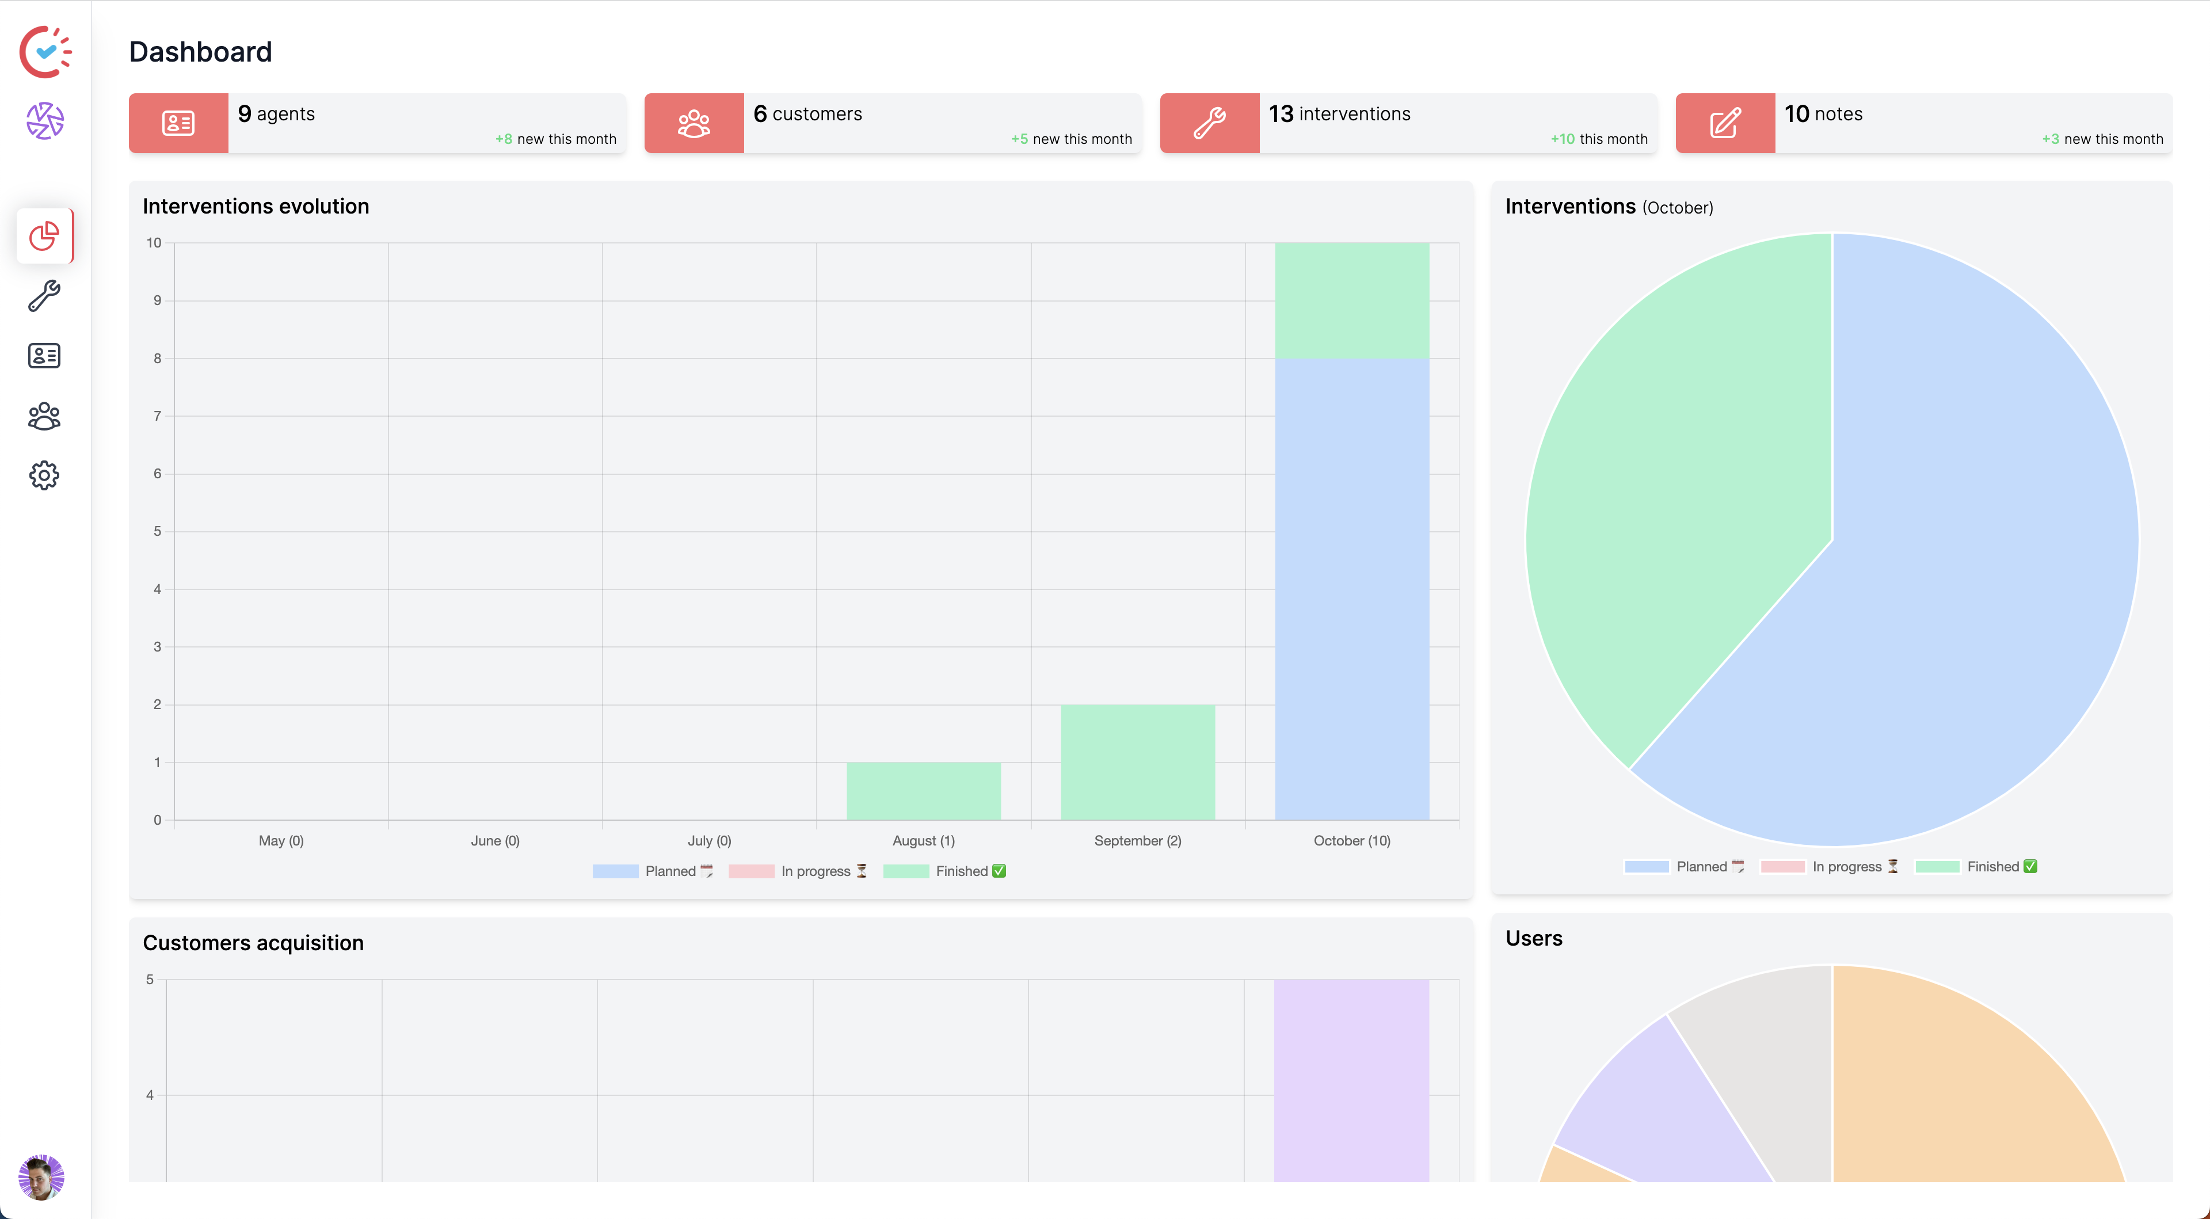Click the 'June (0)' axis label
Viewport: 2210px width, 1219px height.
click(x=495, y=841)
